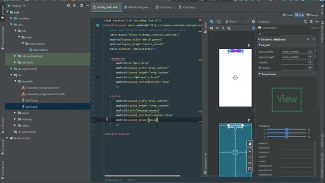Click the design surface layers icon
The height and width of the screenshot is (183, 325).
[211, 21]
